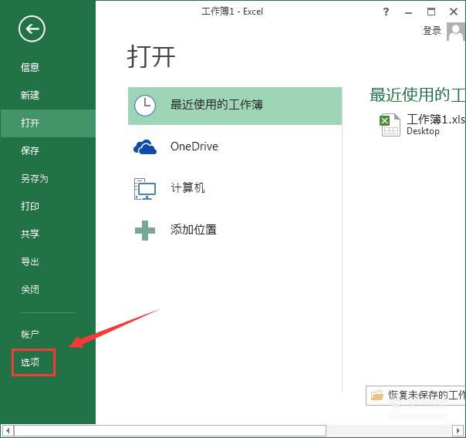Select the OneDrive location label
Screen dimensions: 466x438
(194, 147)
